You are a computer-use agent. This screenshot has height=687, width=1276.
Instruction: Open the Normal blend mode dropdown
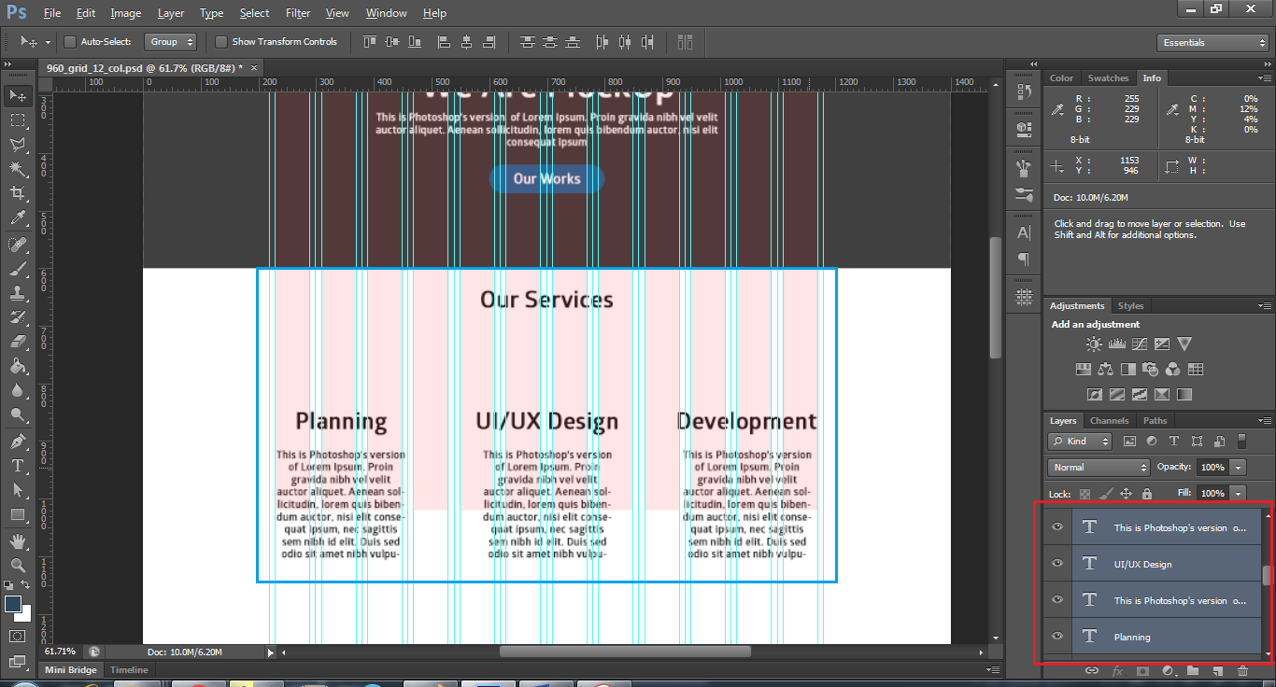coord(1098,467)
